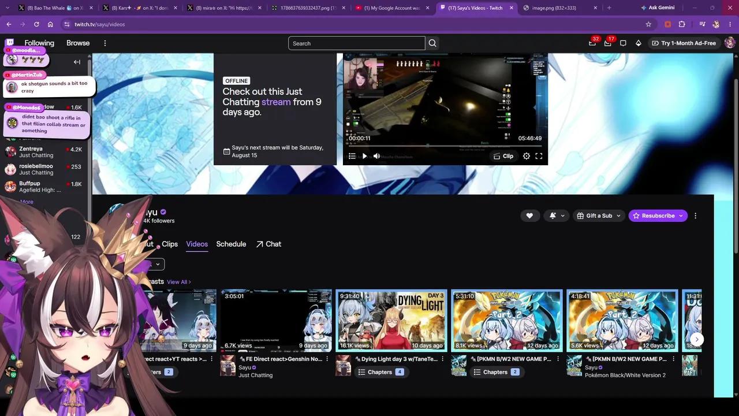Open the header icon with the 17 badge
The width and height of the screenshot is (739, 416).
pos(608,43)
